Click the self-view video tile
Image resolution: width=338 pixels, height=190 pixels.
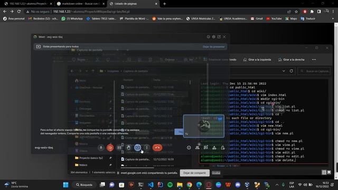(x=204, y=126)
